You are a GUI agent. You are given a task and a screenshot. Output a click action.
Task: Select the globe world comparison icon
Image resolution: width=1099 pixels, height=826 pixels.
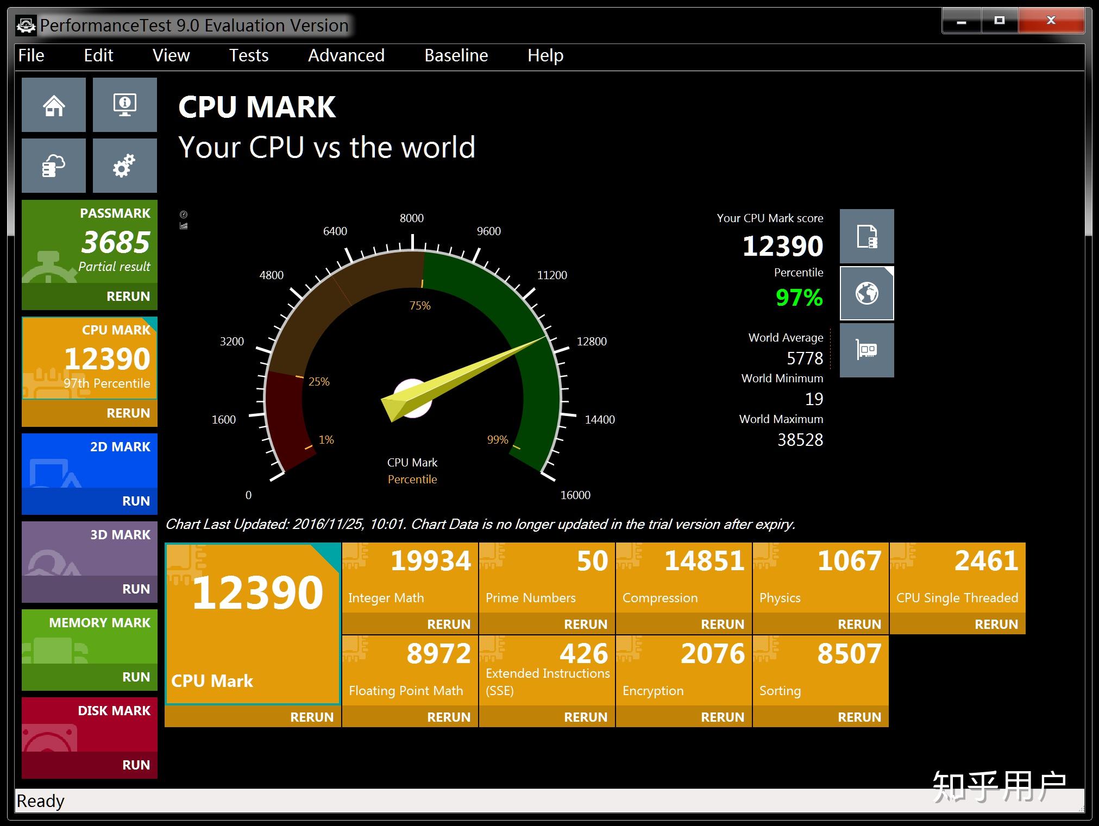(x=866, y=293)
